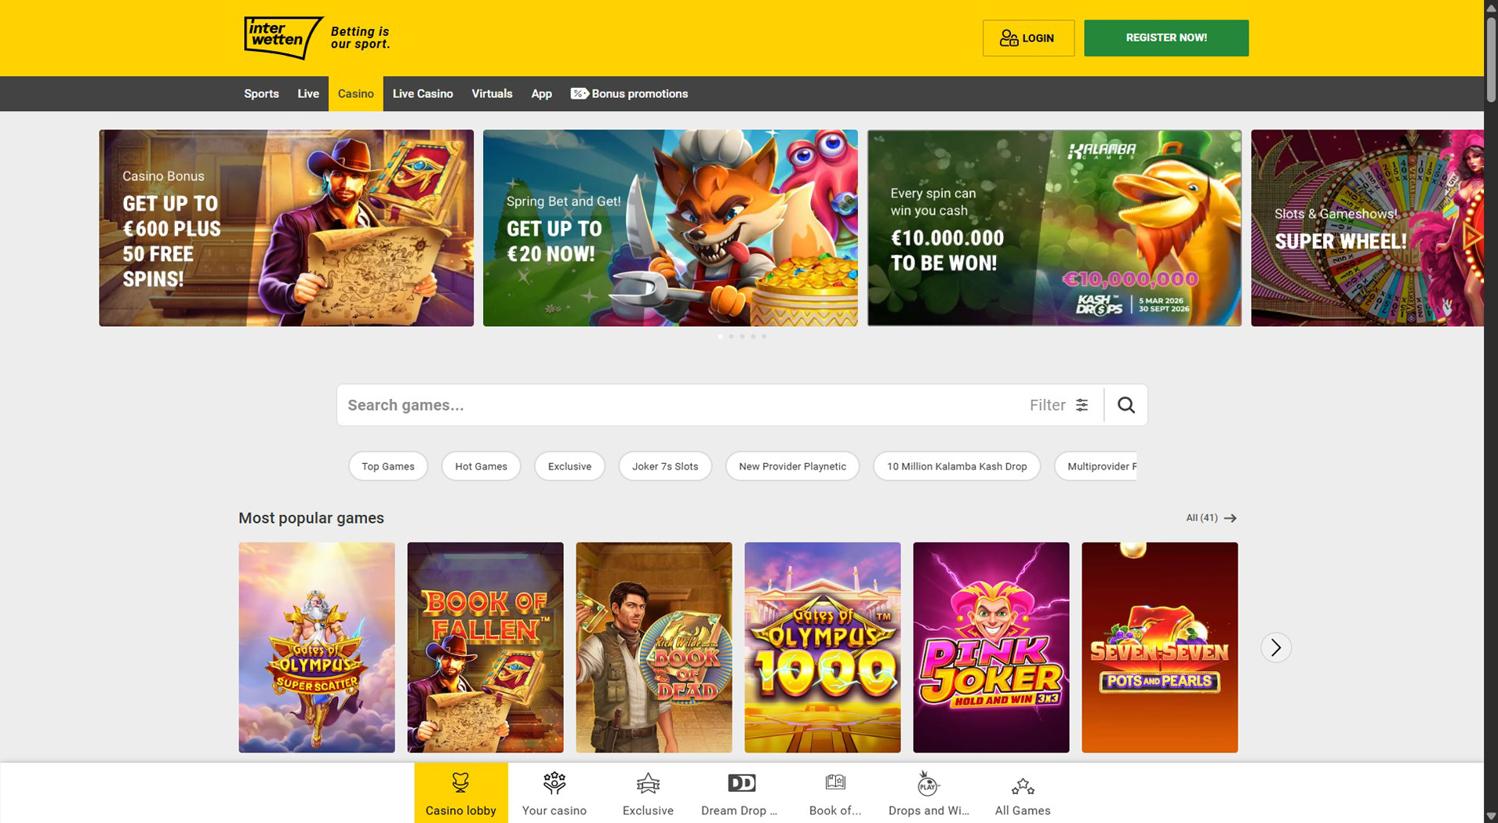Select the second carousel indicator dot
The image size is (1498, 823).
click(x=731, y=336)
